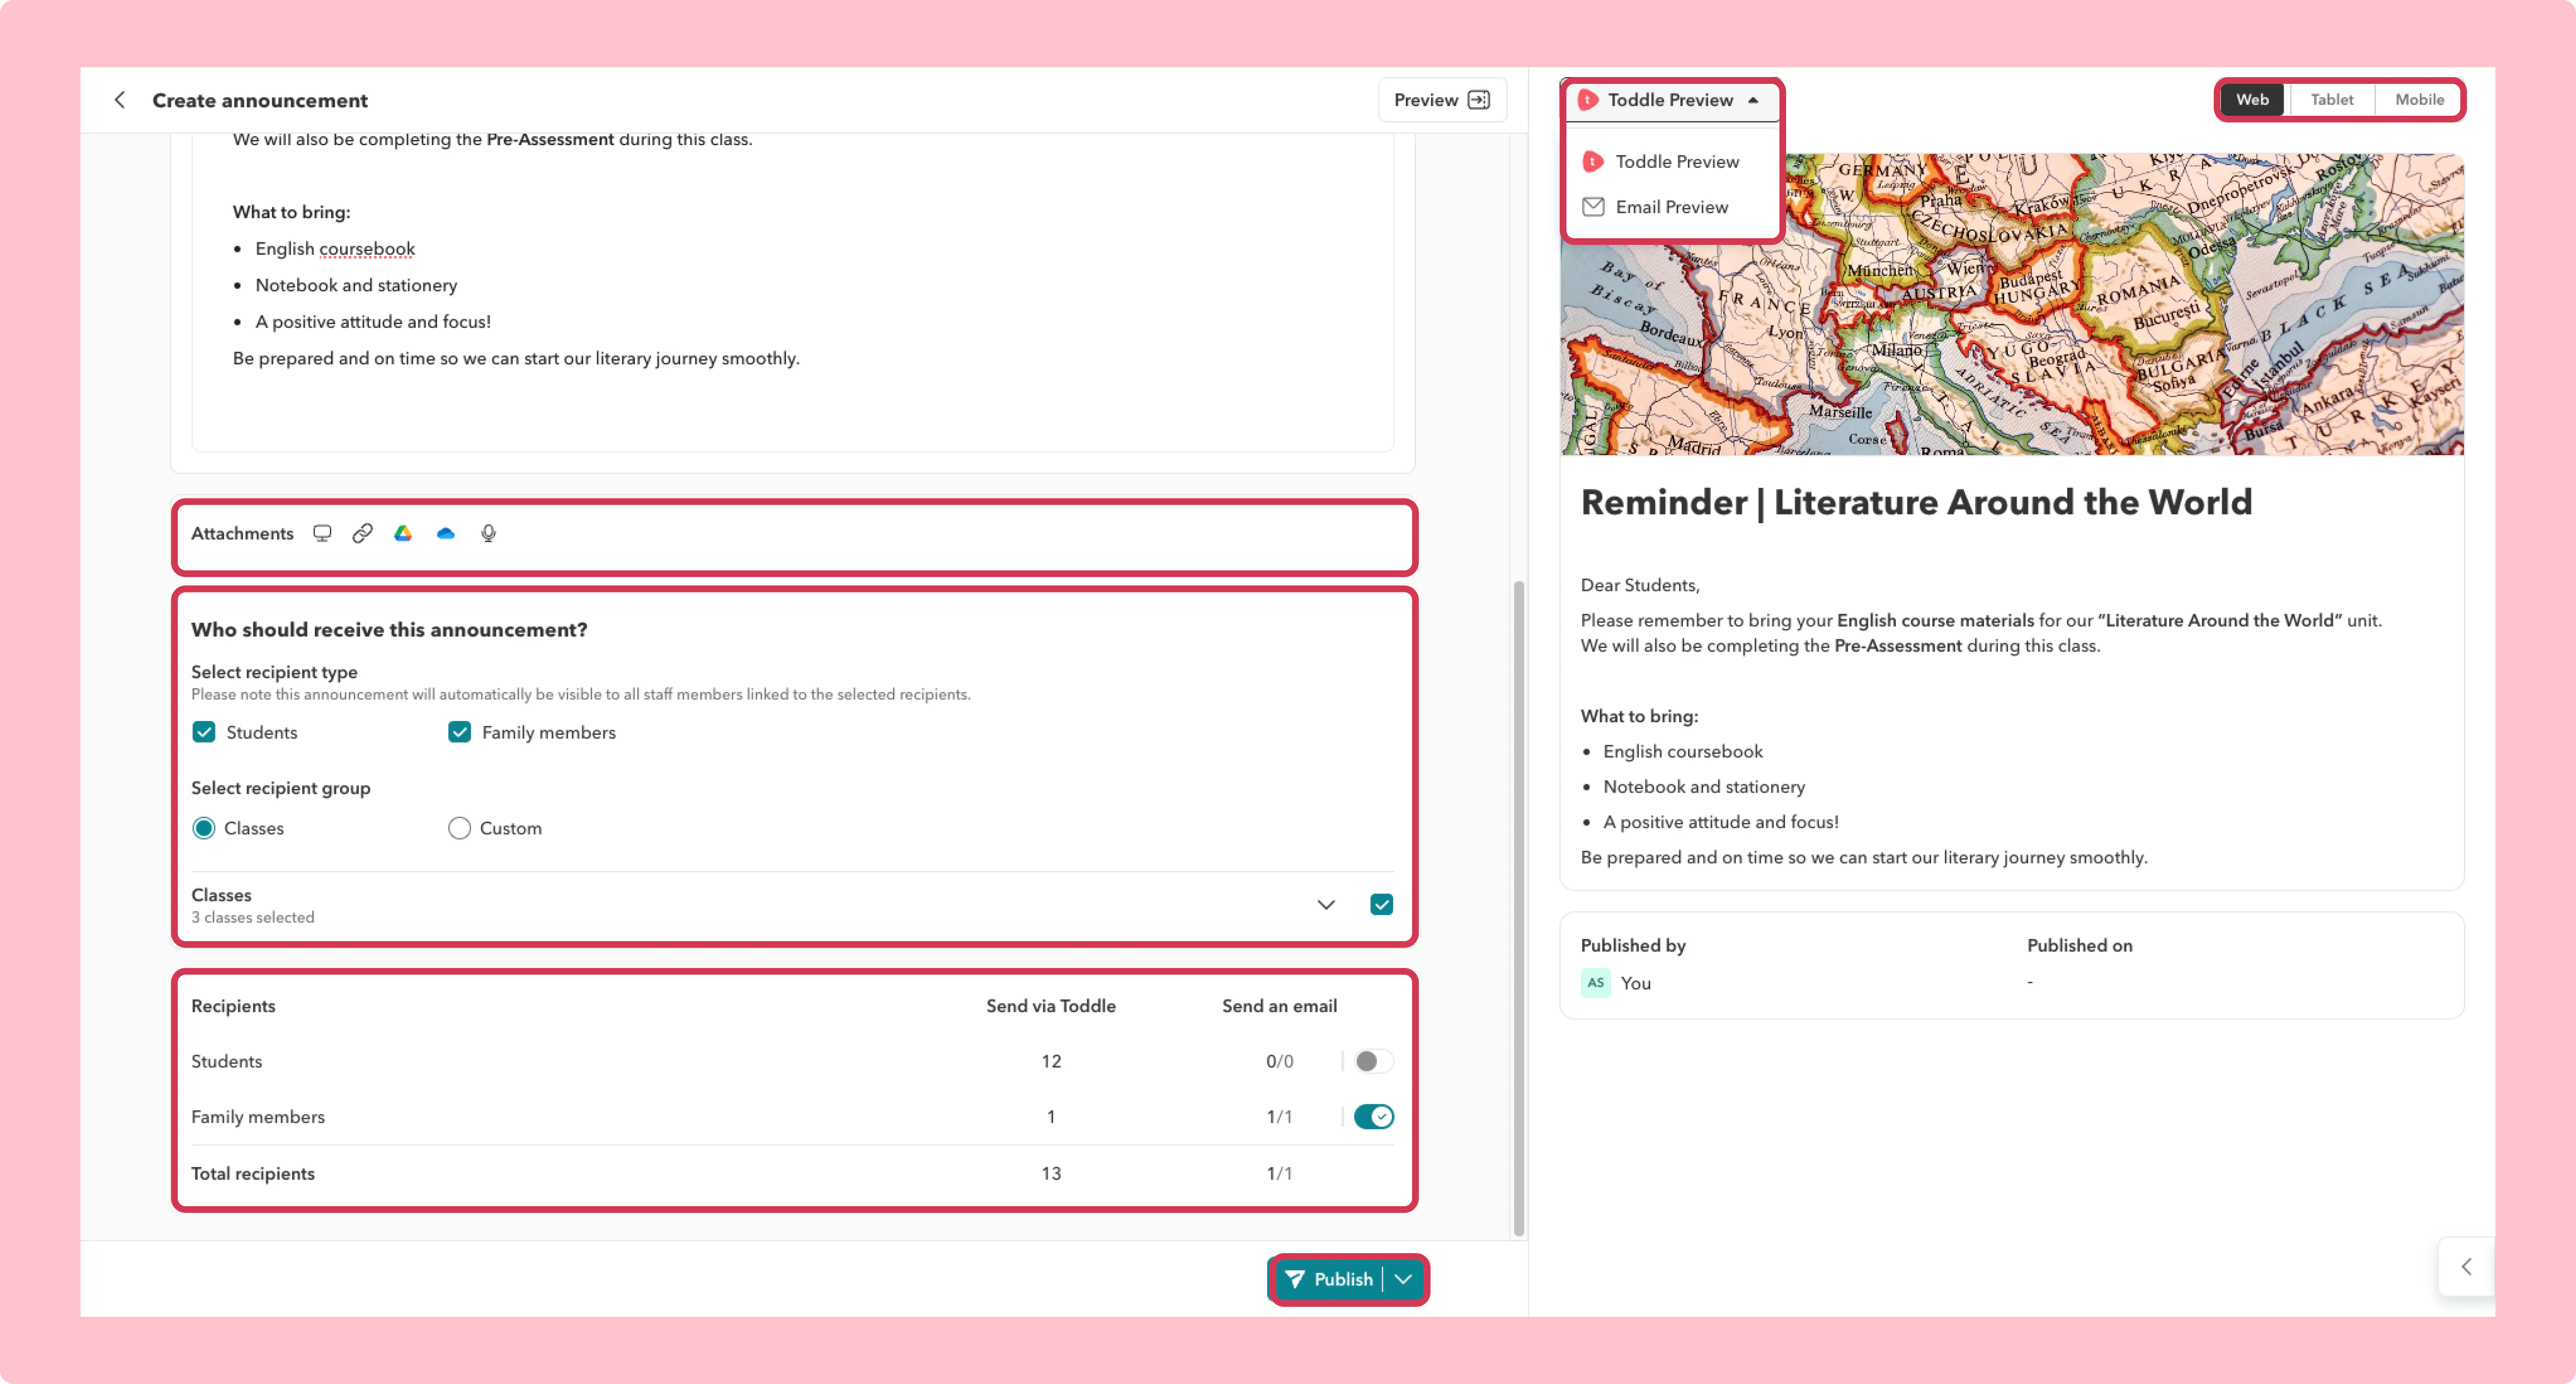The width and height of the screenshot is (2576, 1384).
Task: Click the "Dear Students," line in the preview
Action: tap(1640, 585)
